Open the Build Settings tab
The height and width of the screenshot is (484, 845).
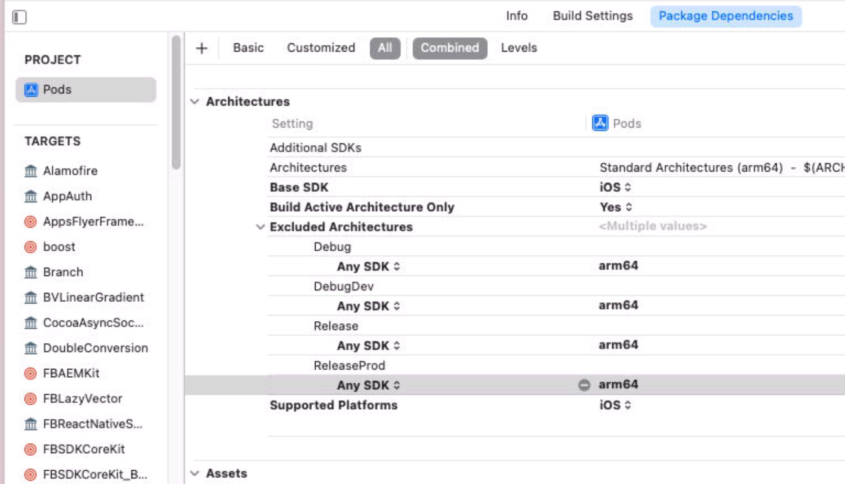[592, 16]
